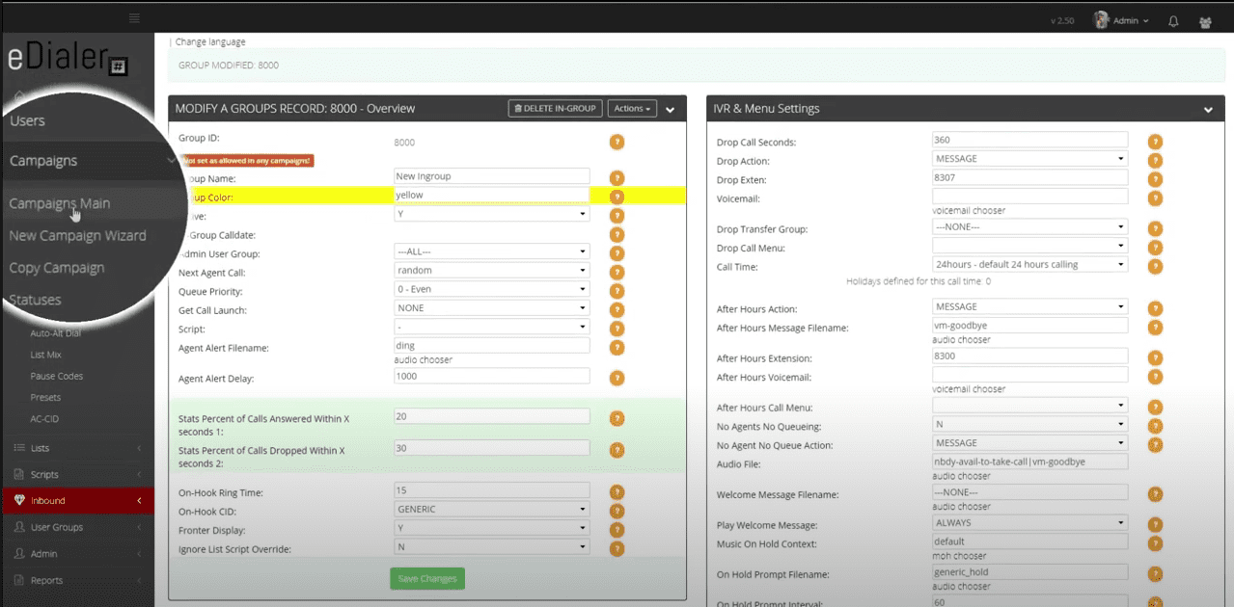Screen dimensions: 1234x607
Task: Click the After Hours Extension input
Action: 1030,356
